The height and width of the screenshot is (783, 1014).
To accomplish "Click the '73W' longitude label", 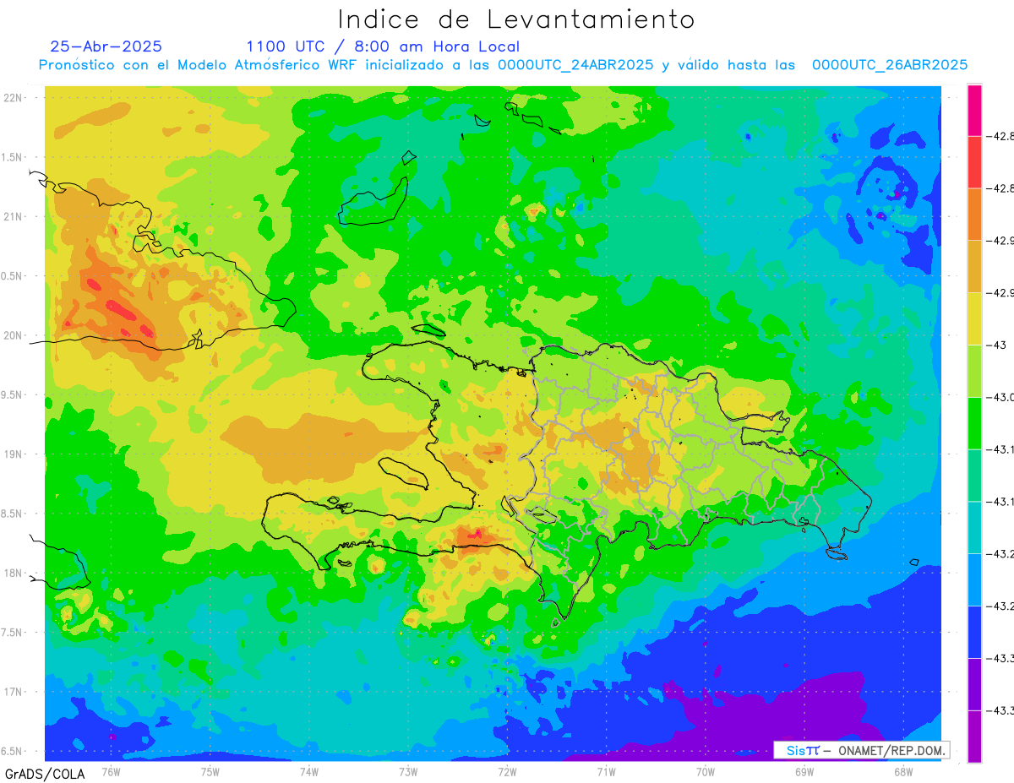I will tap(408, 771).
